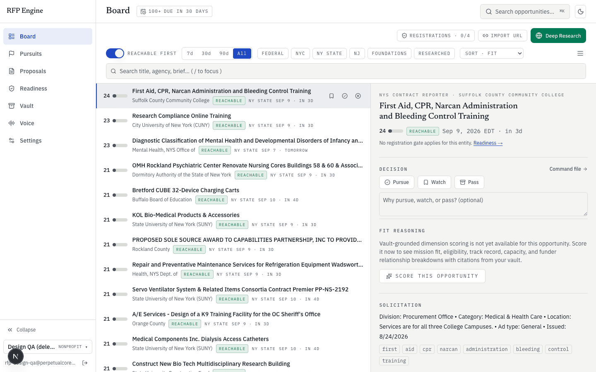Toggle the NYC filter chip
The image size is (596, 372).
300,53
